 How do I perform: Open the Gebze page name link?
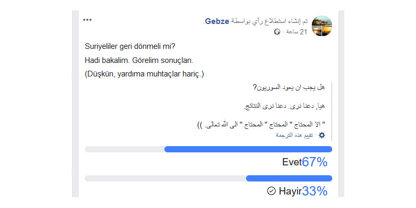point(217,21)
